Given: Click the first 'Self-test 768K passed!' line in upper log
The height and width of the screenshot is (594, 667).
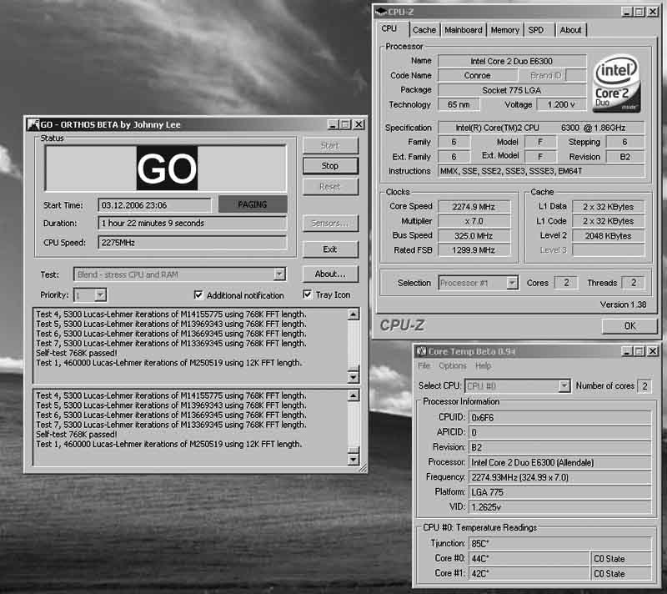Looking at the screenshot, I should (x=77, y=353).
